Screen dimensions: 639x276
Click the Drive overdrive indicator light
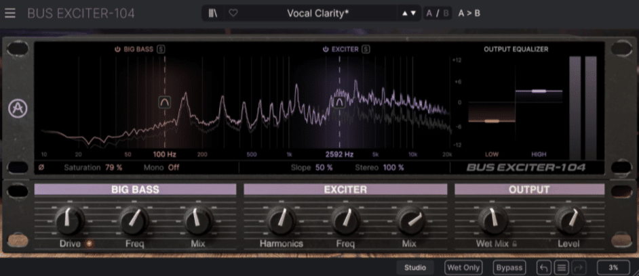[88, 244]
